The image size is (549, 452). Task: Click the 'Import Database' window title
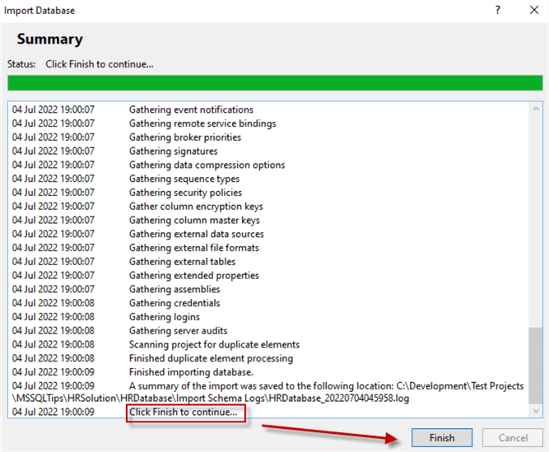click(40, 11)
